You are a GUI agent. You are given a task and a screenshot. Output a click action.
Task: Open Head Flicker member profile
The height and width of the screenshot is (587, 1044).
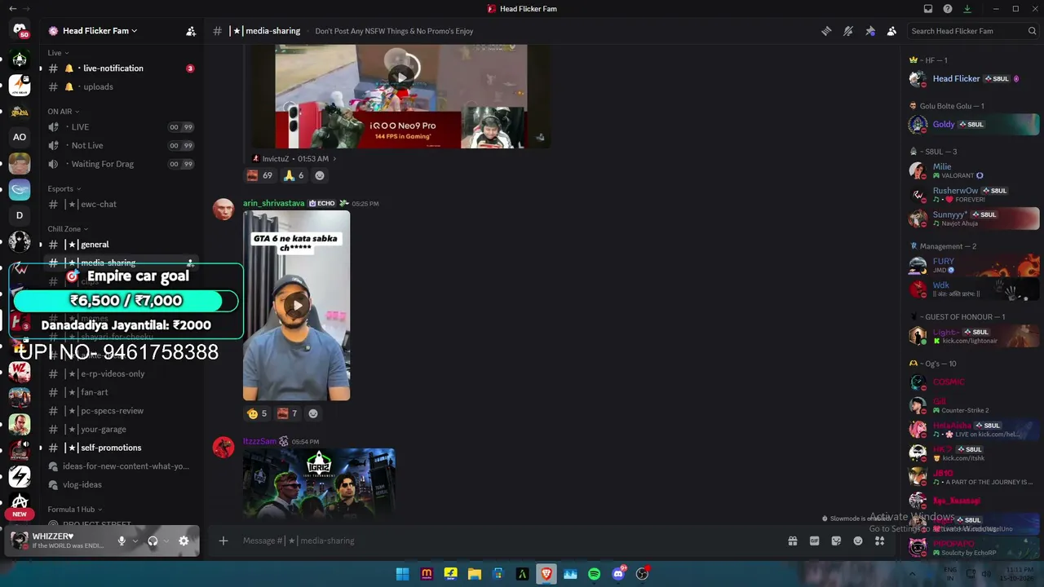pos(974,79)
